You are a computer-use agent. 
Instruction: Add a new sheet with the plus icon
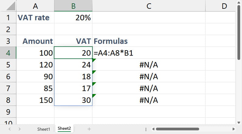89,129
